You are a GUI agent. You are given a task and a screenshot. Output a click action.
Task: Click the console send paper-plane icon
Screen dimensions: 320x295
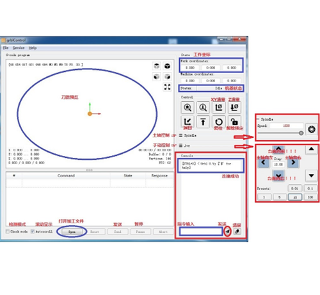(227, 232)
